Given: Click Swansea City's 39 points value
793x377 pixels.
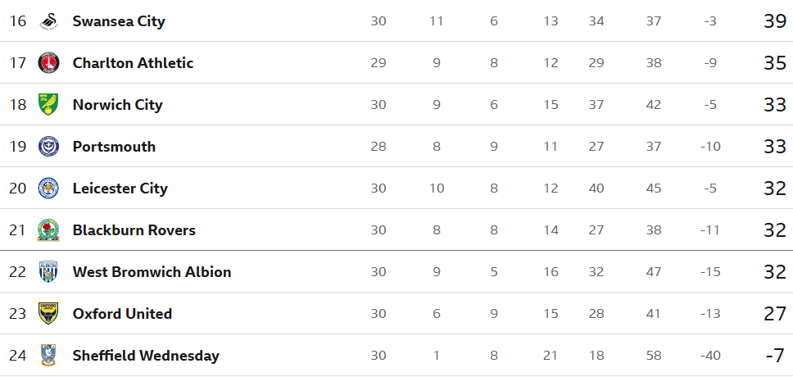Looking at the screenshot, I should click(775, 21).
